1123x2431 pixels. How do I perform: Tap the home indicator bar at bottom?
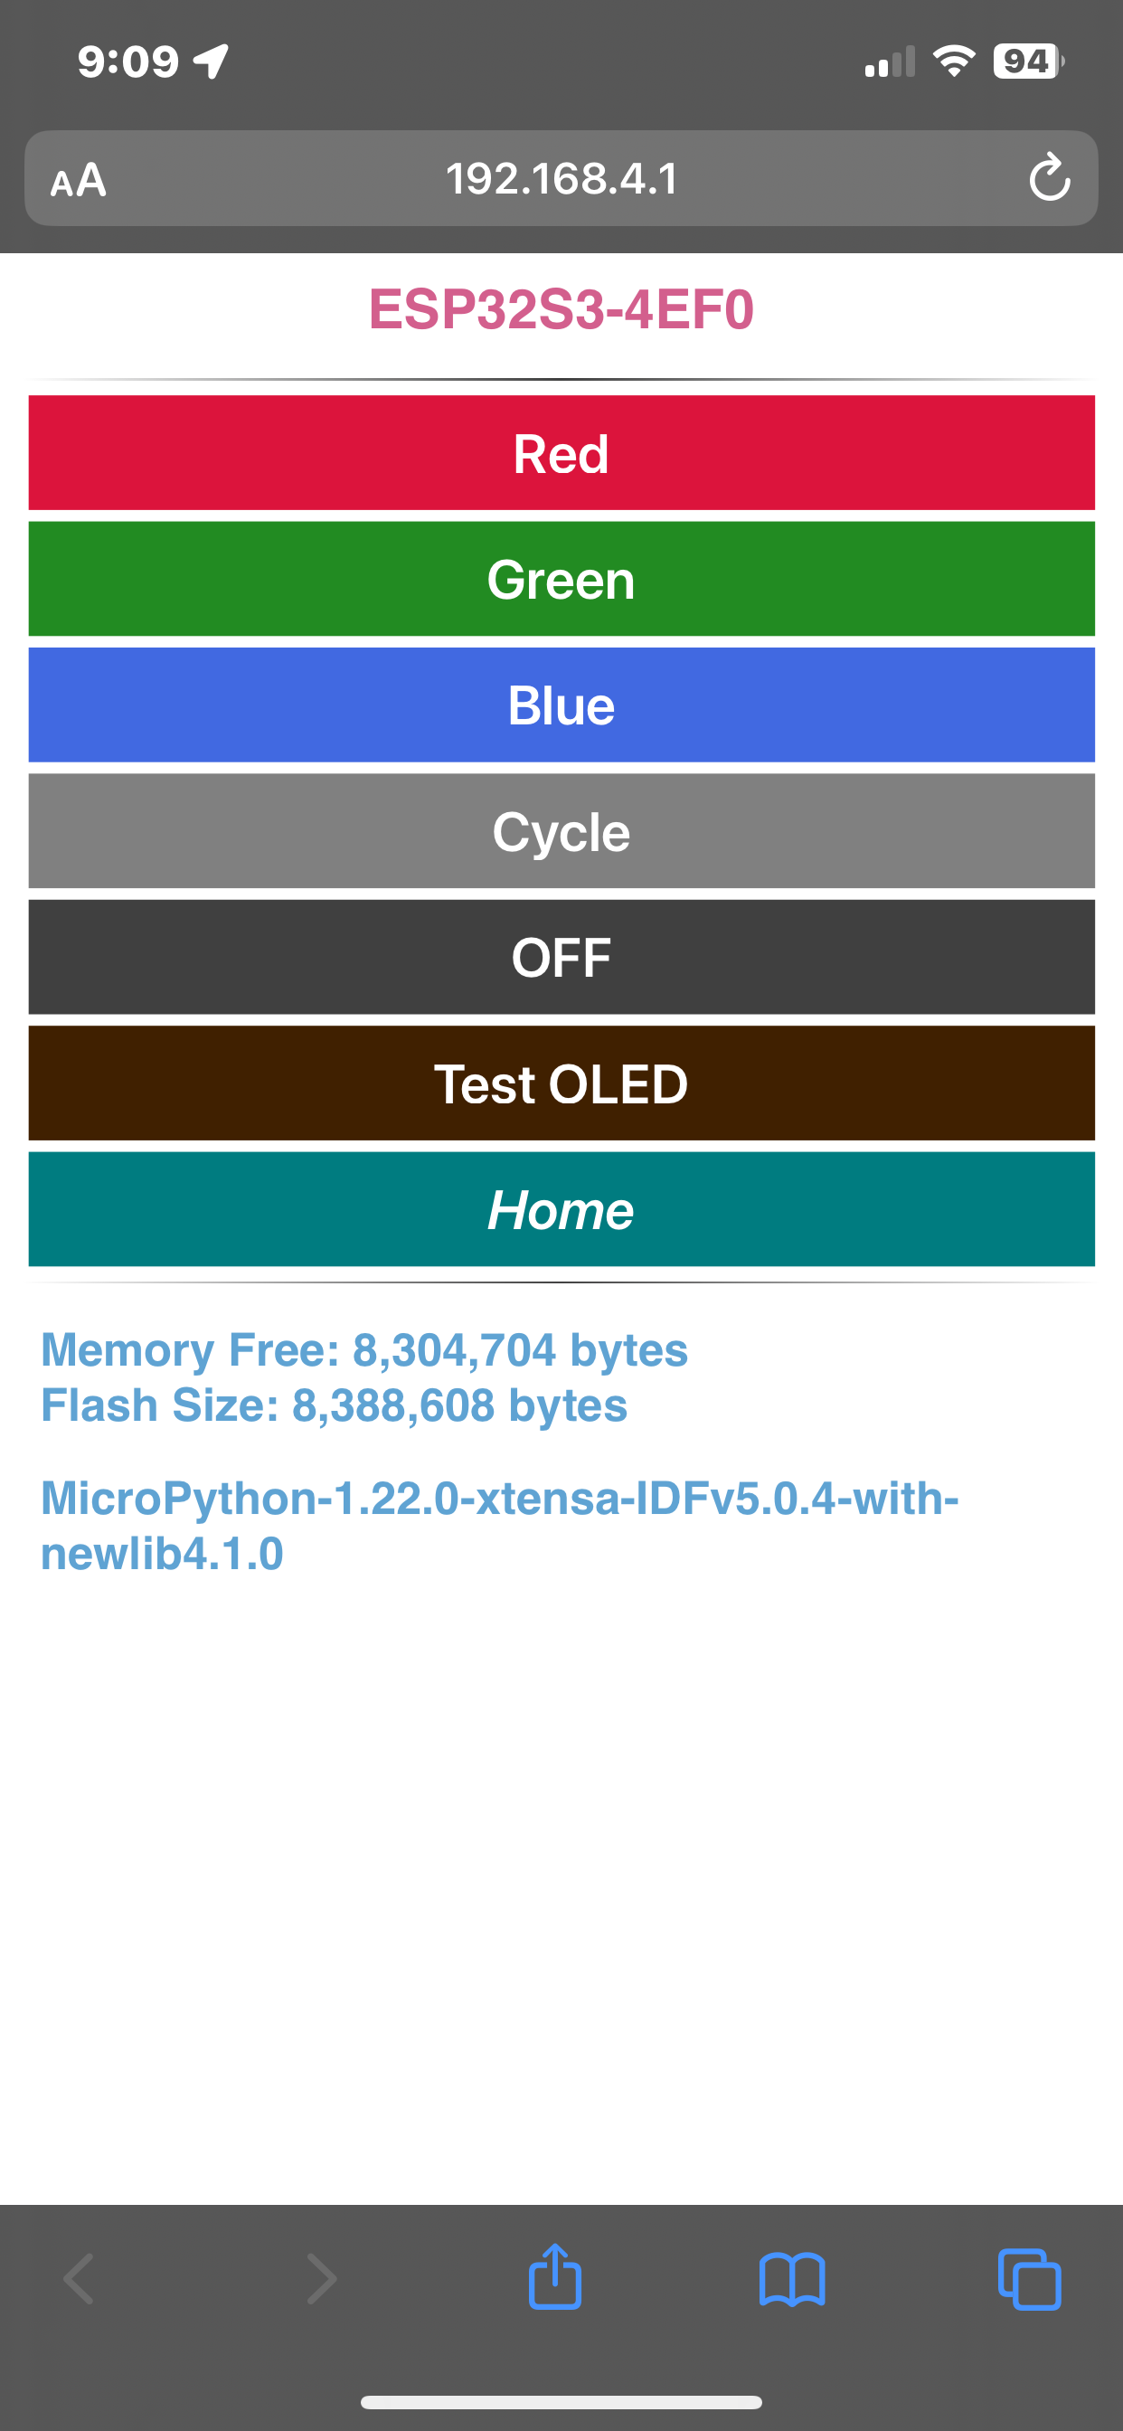tap(561, 2402)
